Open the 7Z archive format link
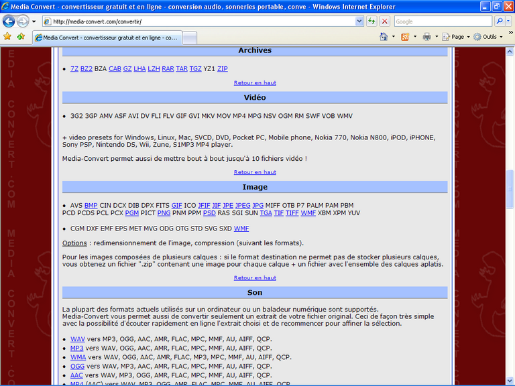This screenshot has width=515, height=386. point(74,69)
